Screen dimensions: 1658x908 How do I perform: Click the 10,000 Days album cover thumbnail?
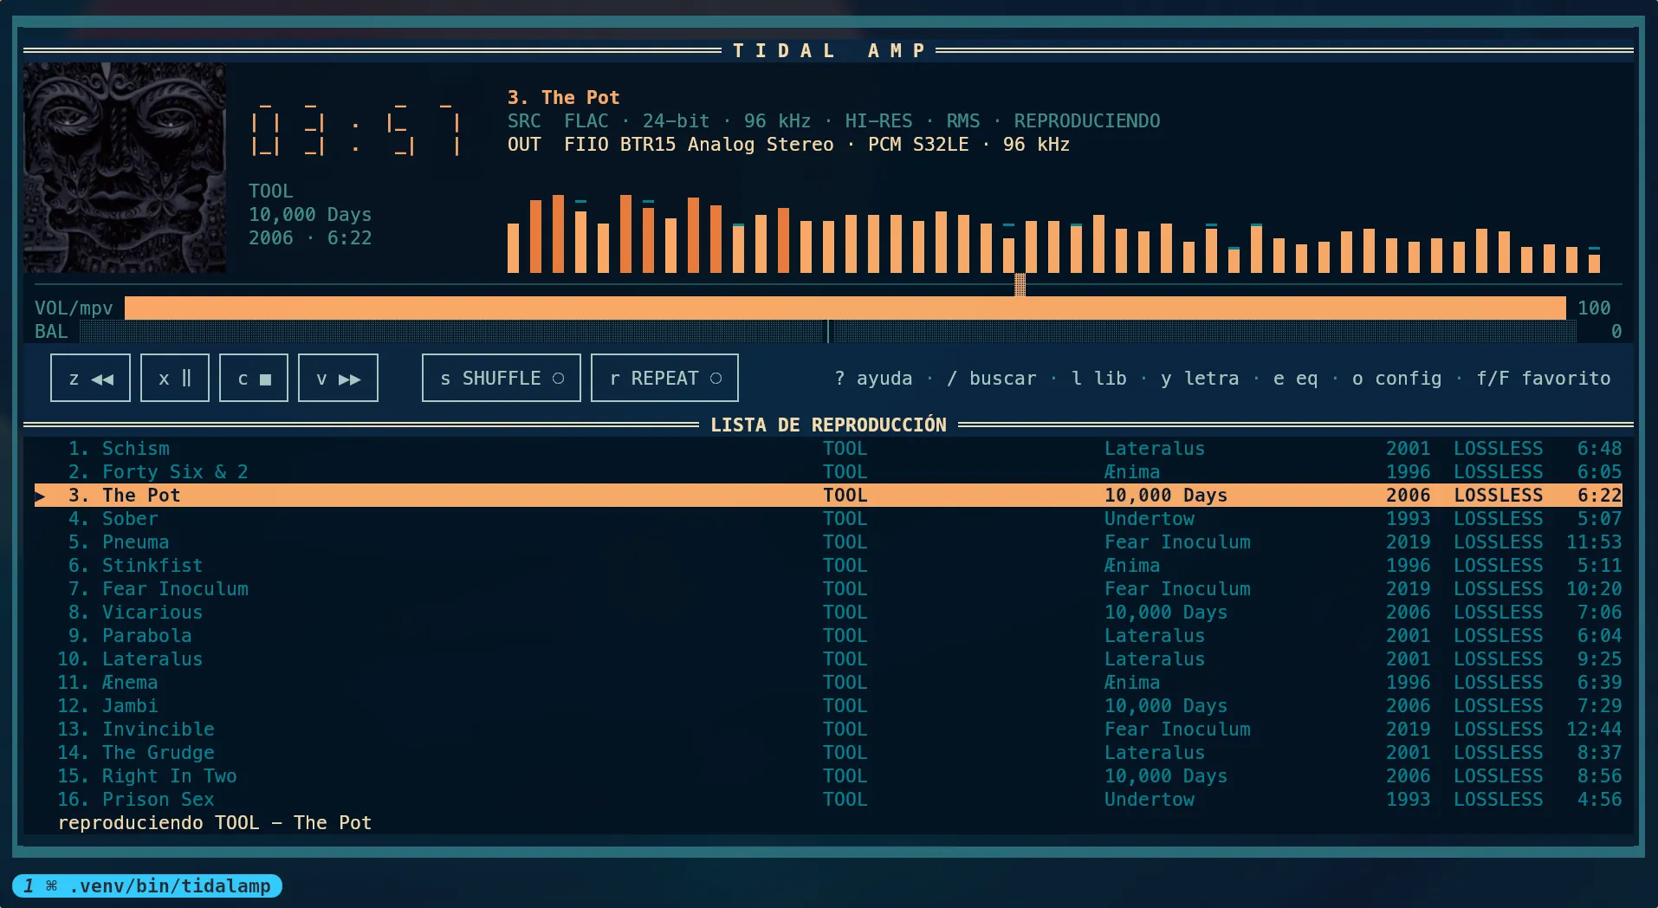(125, 168)
